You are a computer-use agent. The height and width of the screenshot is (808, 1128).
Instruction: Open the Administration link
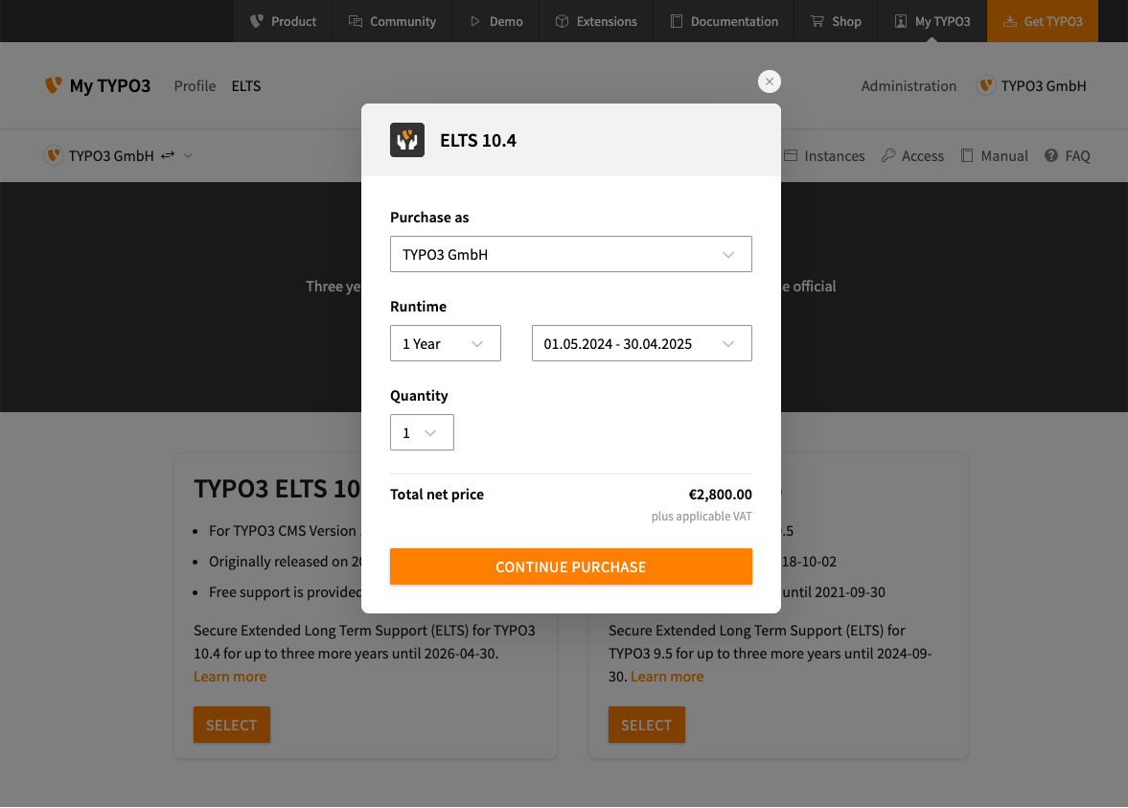coord(909,85)
